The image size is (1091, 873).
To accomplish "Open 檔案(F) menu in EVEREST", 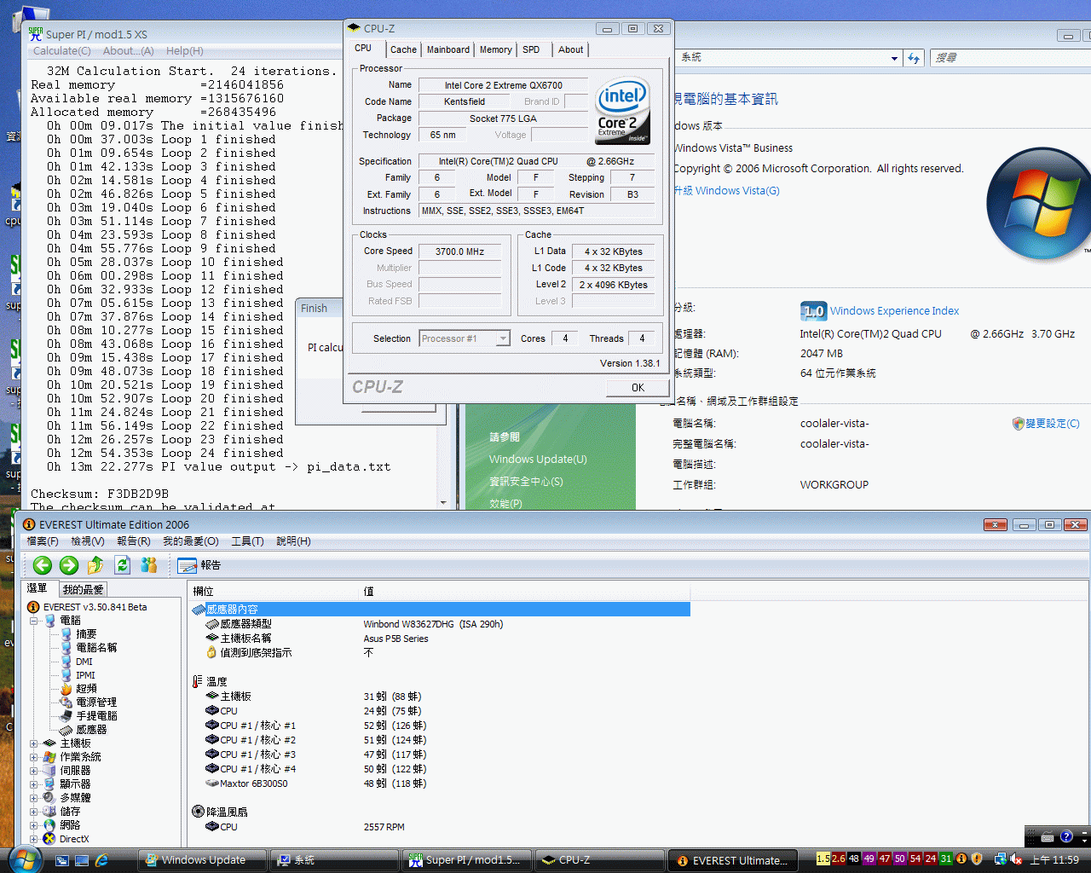I will [x=43, y=541].
